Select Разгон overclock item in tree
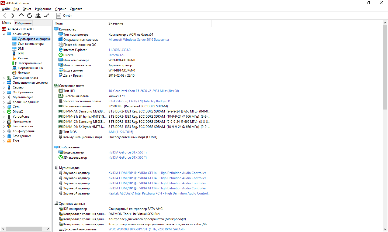Image resolution: width=388 pixels, height=232 pixels. (x=23, y=58)
